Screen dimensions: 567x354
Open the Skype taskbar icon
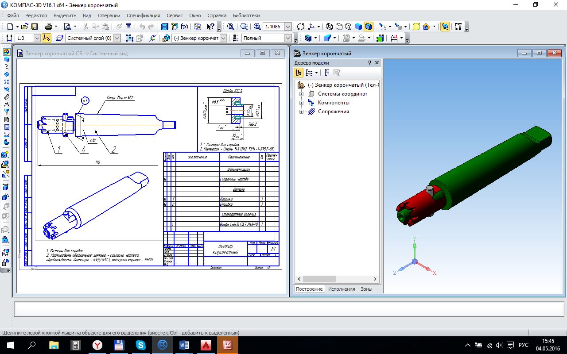(141, 345)
